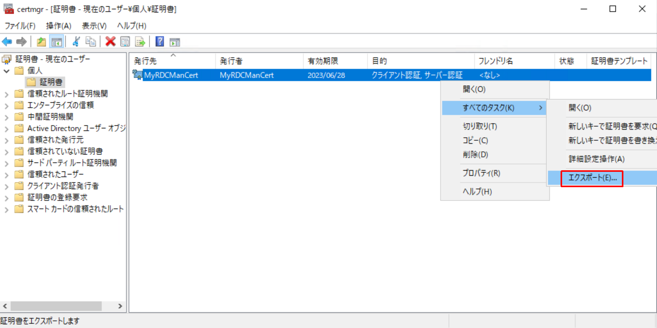The width and height of the screenshot is (657, 328).
Task: Click the Forward arrow toolbar icon
Action: [x=21, y=41]
